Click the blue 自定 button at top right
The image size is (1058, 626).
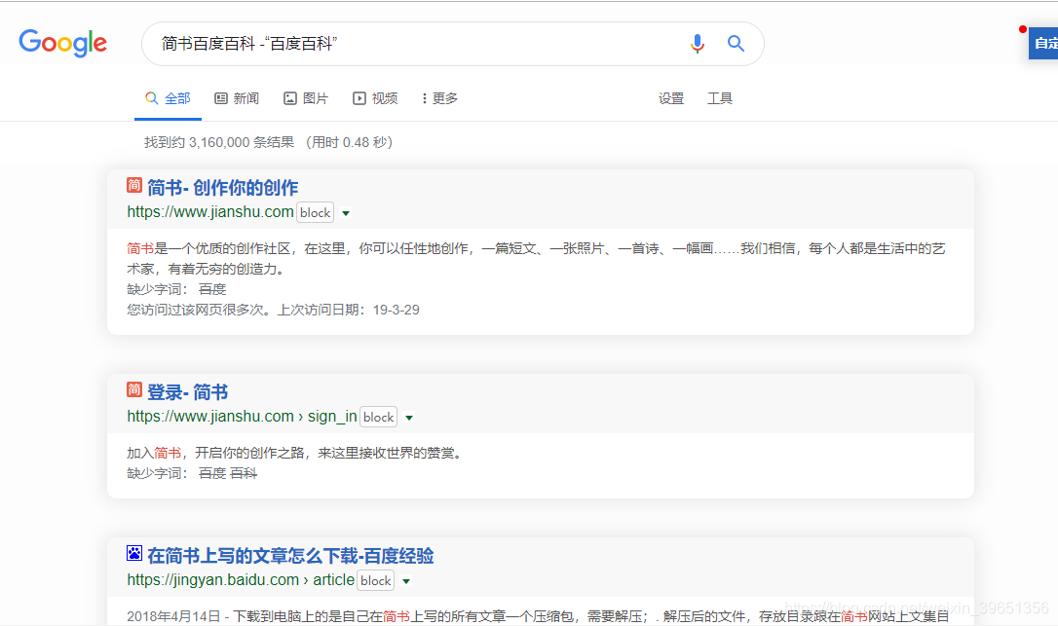tap(1043, 43)
